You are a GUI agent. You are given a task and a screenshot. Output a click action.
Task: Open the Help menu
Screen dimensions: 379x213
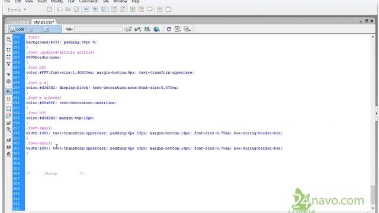point(136,1)
